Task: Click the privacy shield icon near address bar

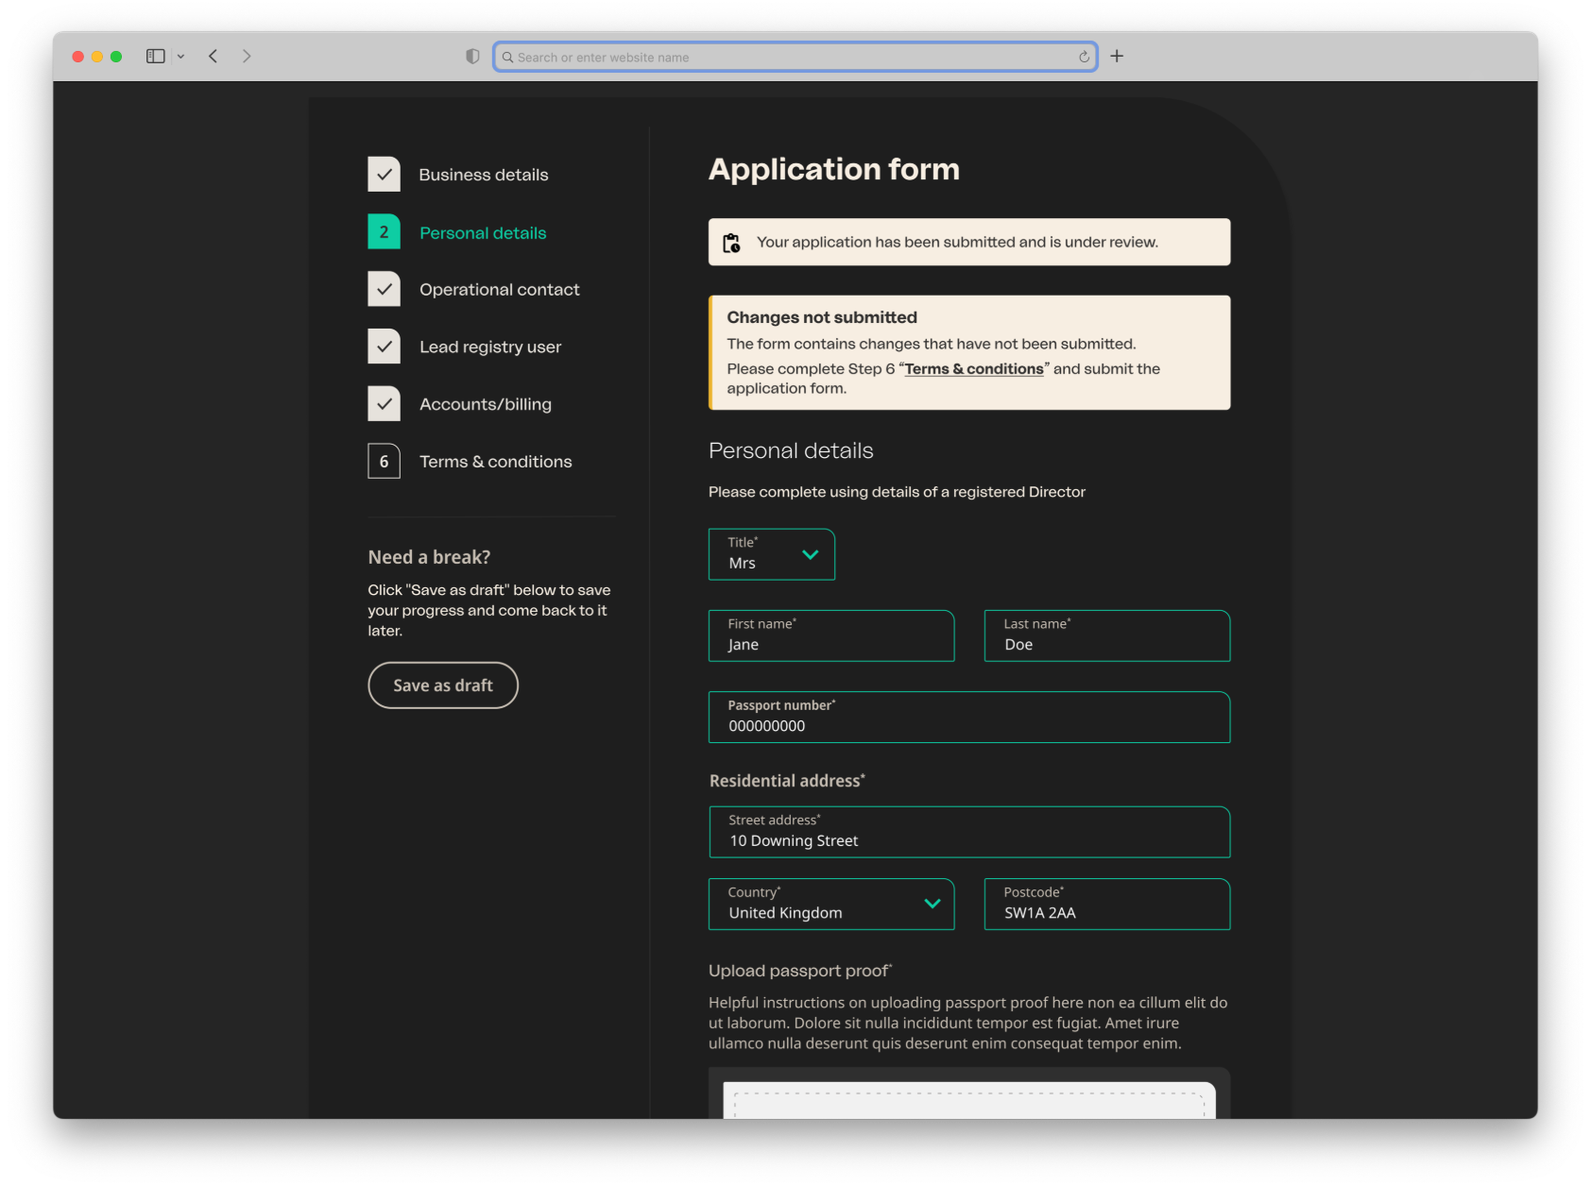Action: pyautogui.click(x=471, y=57)
